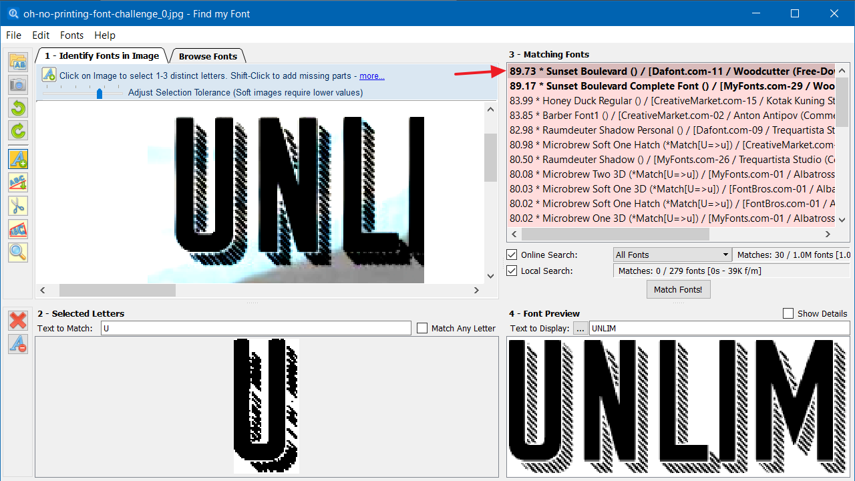Enable the Match Any Letter checkbox
The height and width of the screenshot is (481, 855).
pyautogui.click(x=422, y=328)
